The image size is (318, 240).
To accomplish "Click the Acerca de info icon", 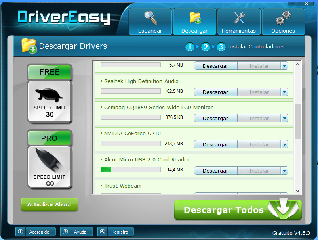I will click(x=20, y=232).
